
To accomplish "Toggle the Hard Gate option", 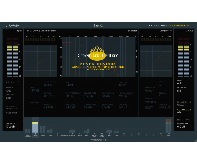I will click(34, 102).
